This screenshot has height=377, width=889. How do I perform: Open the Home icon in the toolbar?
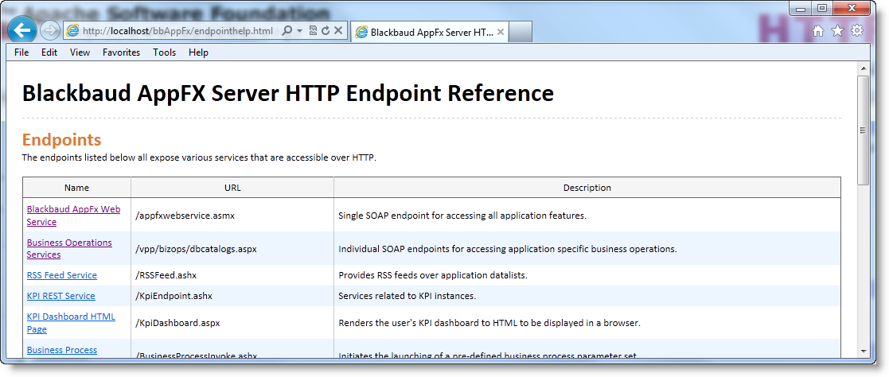(x=817, y=31)
